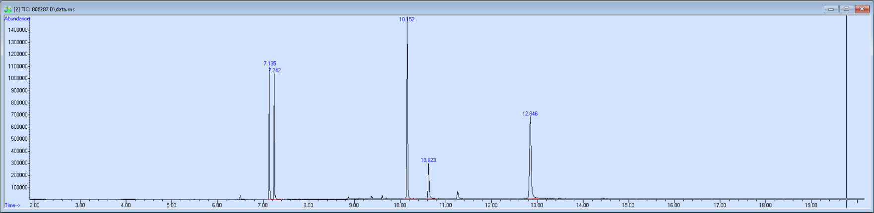Close the TIC 806287.D data.ms window
This screenshot has height=213, width=874.
point(862,9)
